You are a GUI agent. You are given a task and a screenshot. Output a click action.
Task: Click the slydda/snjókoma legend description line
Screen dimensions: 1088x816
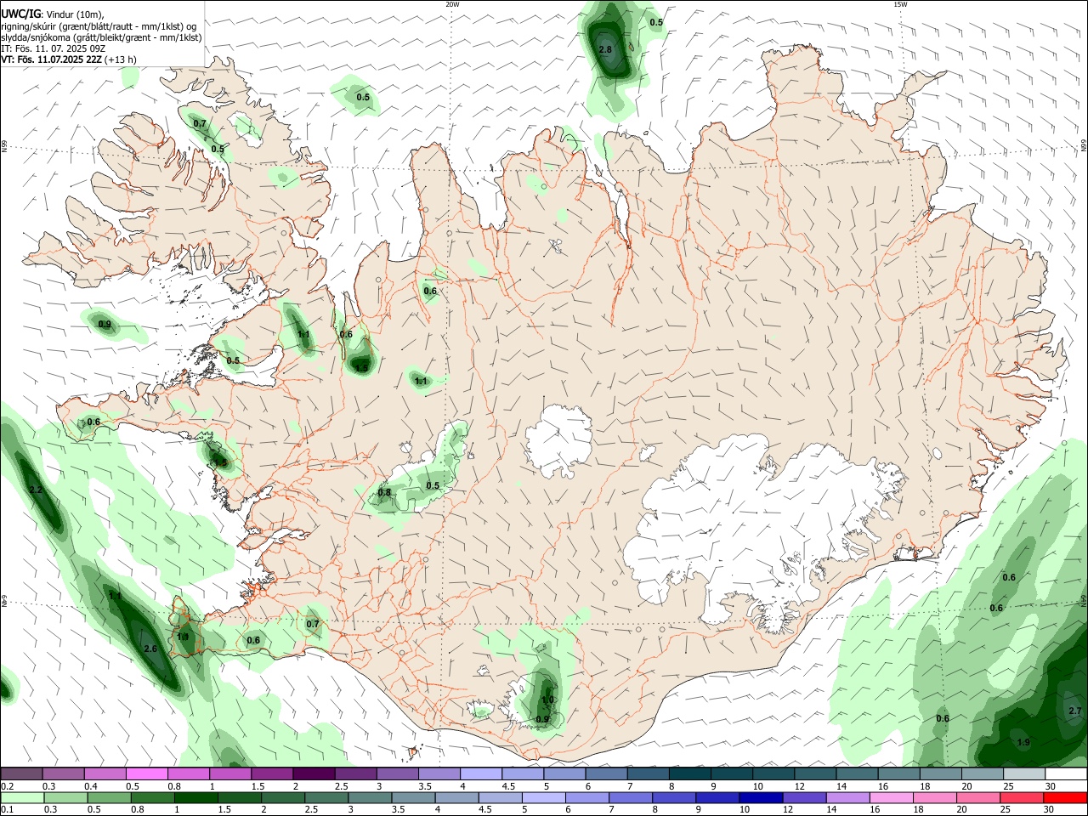101,37
